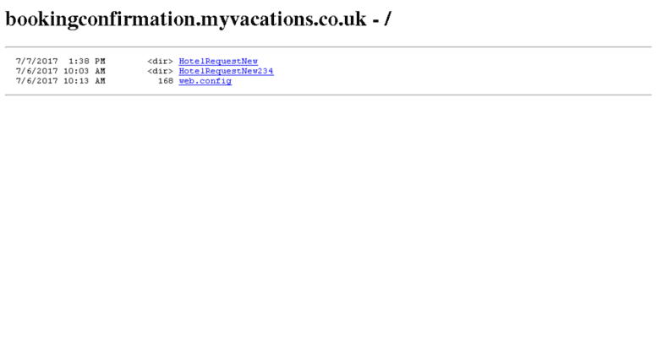The width and height of the screenshot is (657, 357).
Task: Click the 7/6/2017 date beside 10:03 AM
Action: 37,71
